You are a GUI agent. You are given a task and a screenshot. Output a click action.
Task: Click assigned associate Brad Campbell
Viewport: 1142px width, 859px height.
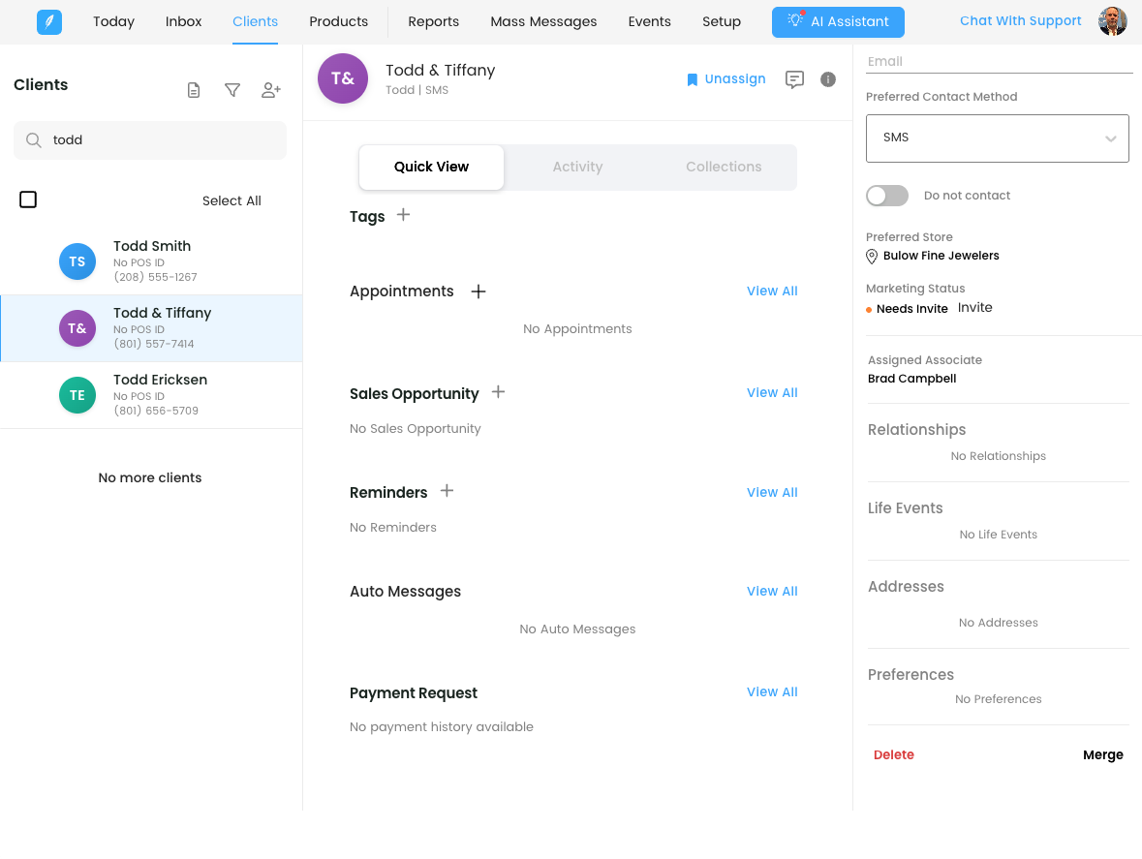coord(911,379)
